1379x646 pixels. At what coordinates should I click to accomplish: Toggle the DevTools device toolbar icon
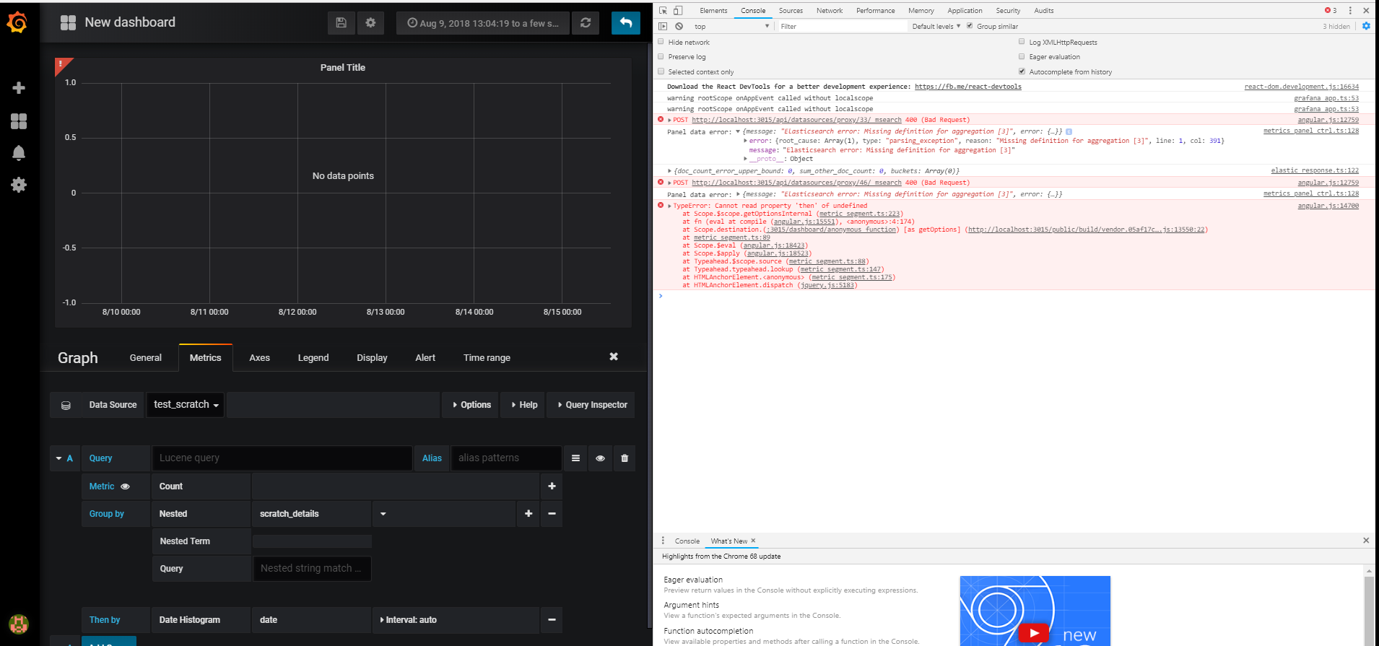[678, 10]
